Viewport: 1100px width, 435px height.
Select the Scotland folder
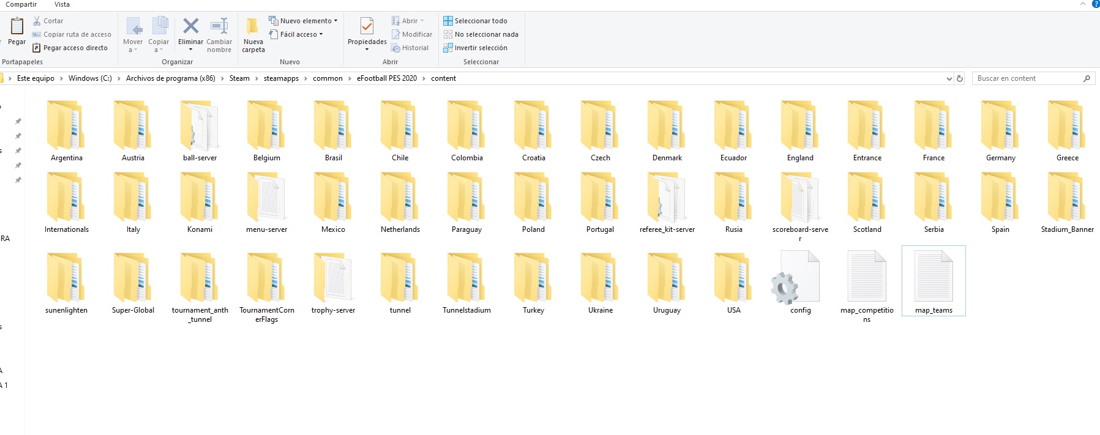867,203
